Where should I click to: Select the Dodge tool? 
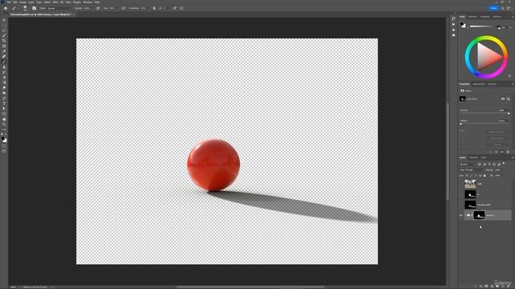(x=4, y=93)
